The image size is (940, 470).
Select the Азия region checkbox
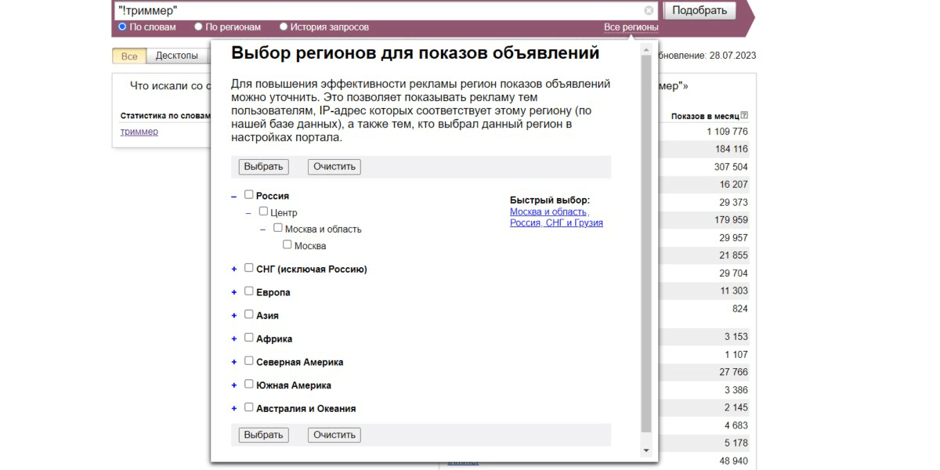tap(249, 314)
